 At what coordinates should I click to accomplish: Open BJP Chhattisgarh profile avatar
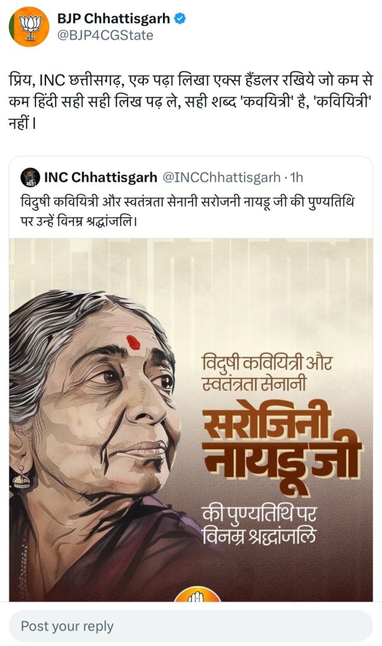(29, 26)
